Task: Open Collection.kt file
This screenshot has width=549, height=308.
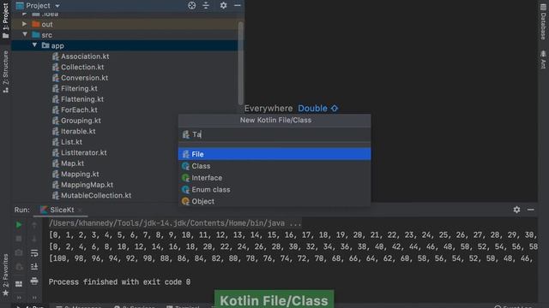Action: [x=82, y=67]
